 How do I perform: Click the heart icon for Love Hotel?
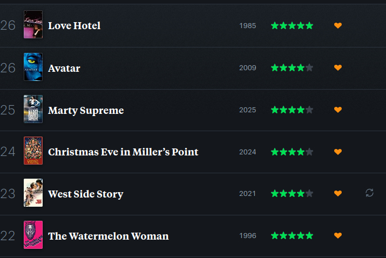coord(338,25)
